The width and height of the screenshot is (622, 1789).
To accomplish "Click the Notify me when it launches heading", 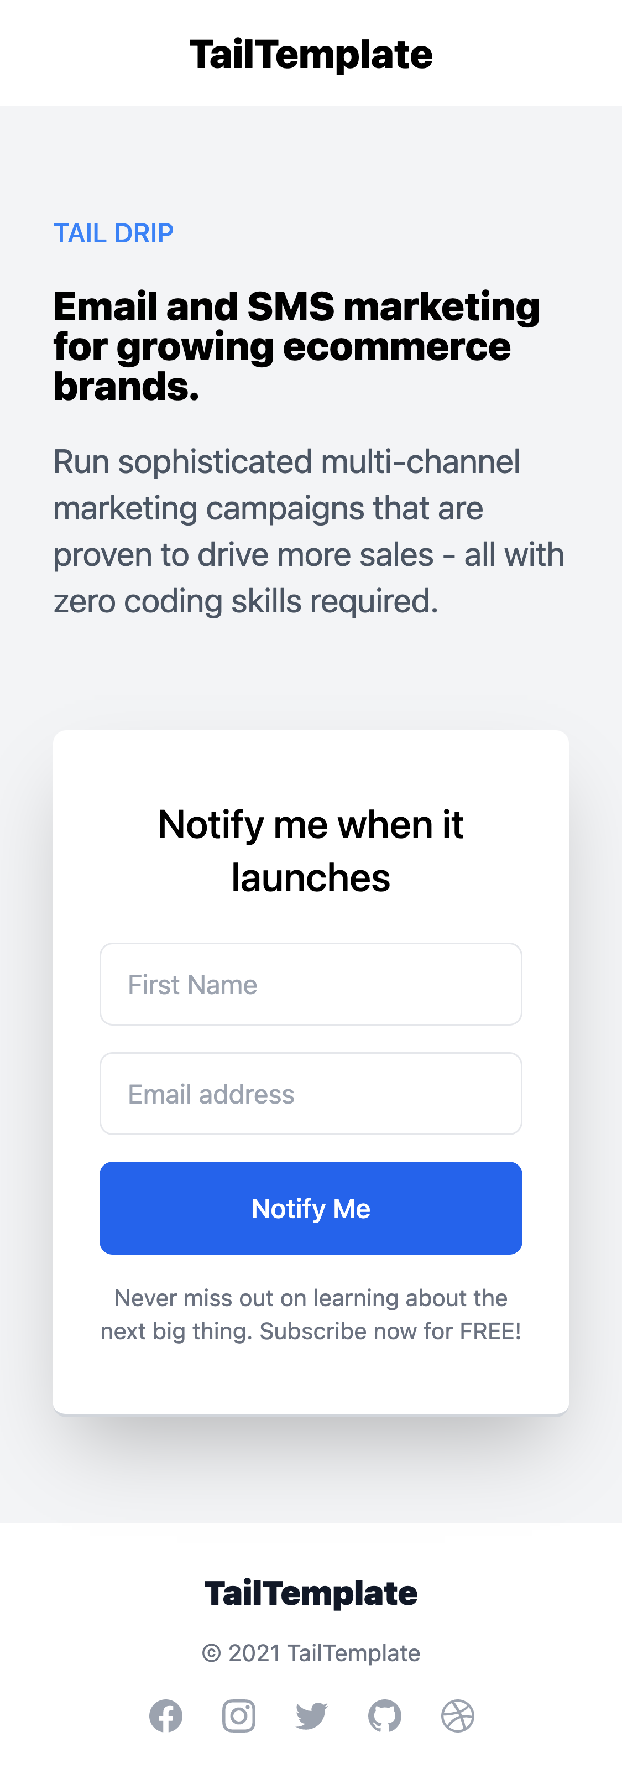I will tap(311, 851).
